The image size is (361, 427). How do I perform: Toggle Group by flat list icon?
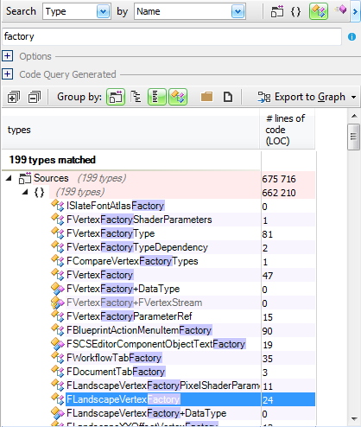pyautogui.click(x=157, y=97)
